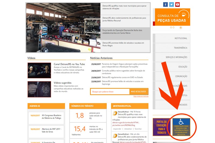Open the Vídeos sugeridos thumbnail
The height and width of the screenshot is (143, 215).
click(x=39, y=89)
